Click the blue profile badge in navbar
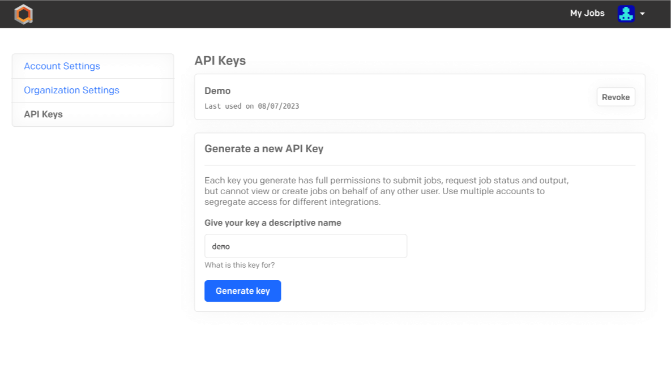The width and height of the screenshot is (671, 377). tap(625, 13)
